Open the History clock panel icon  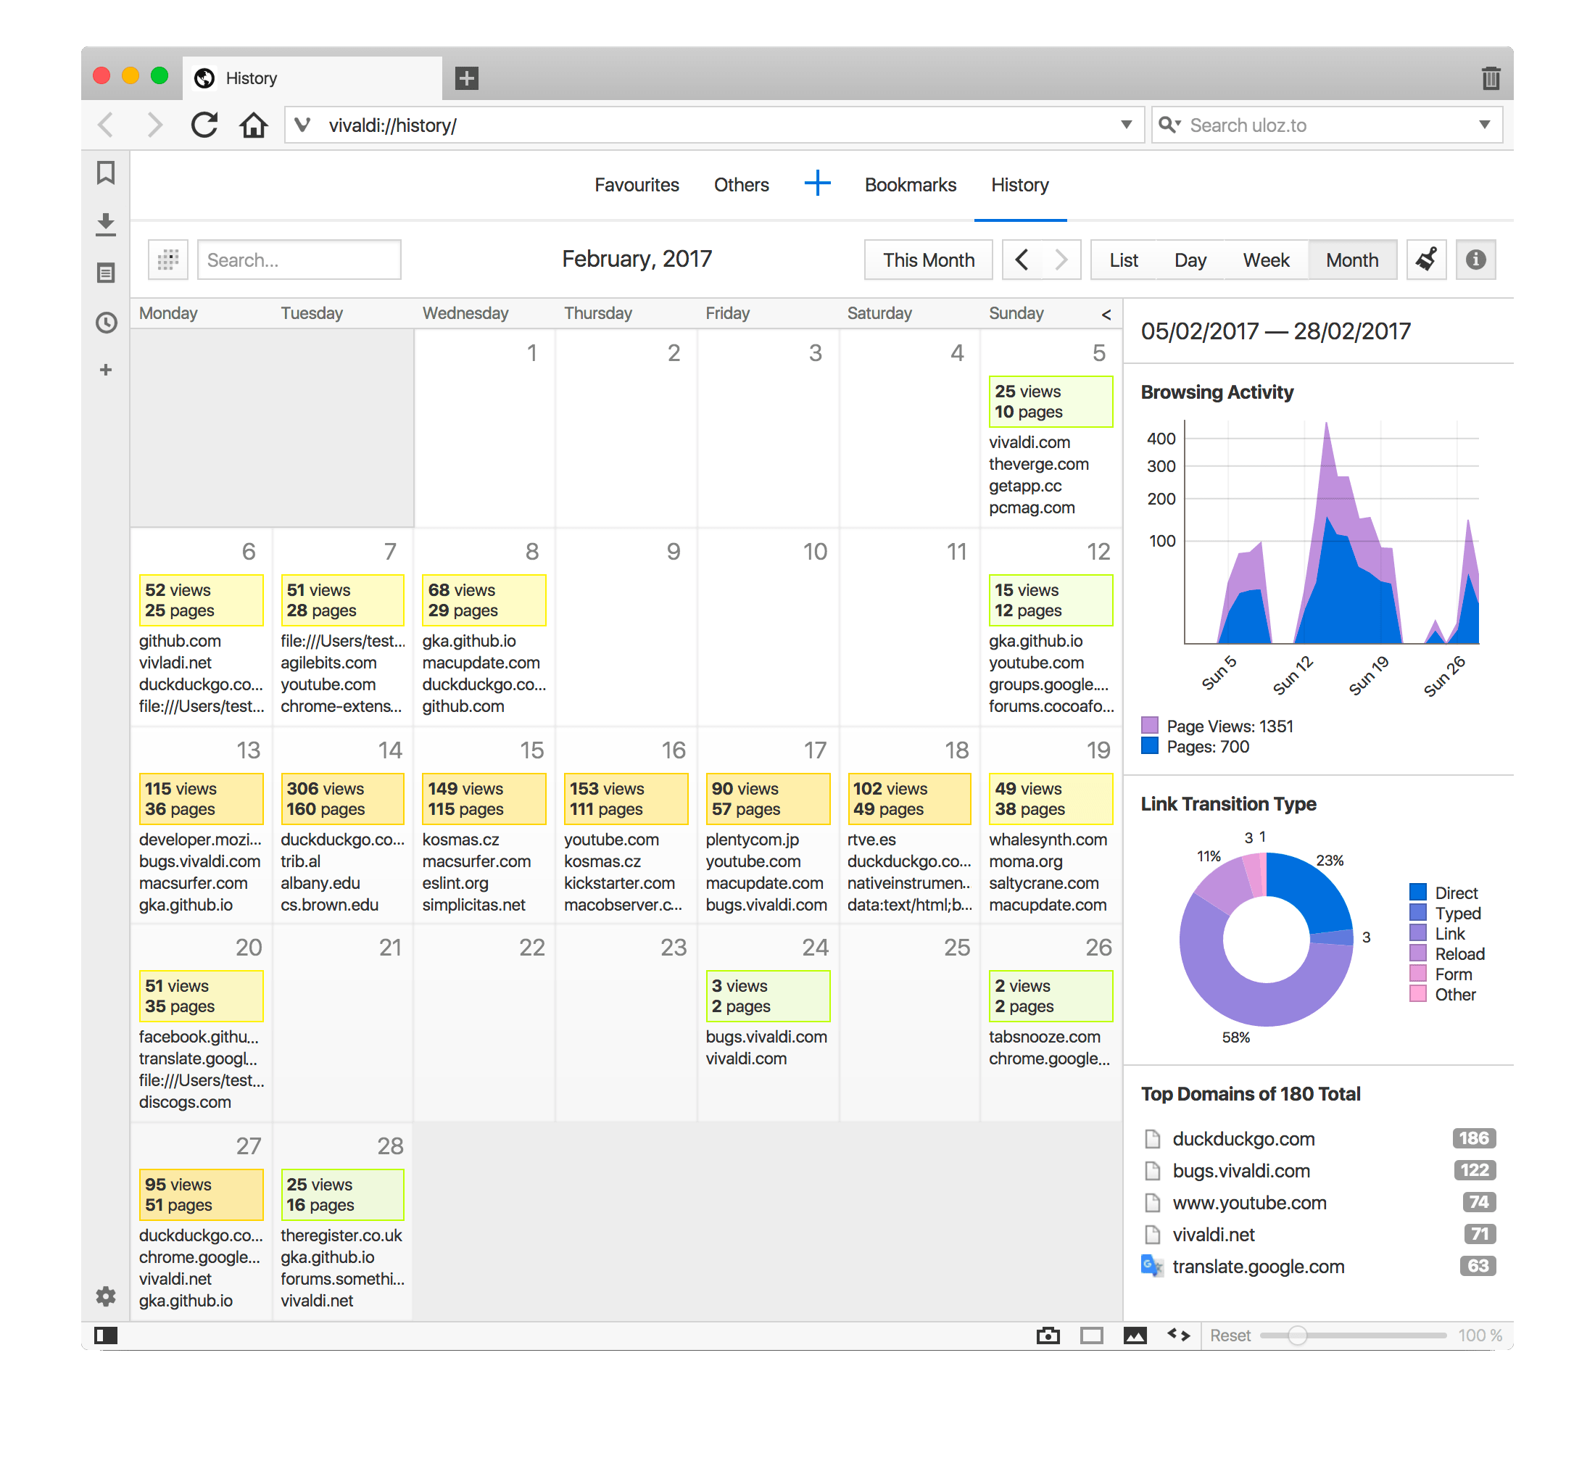point(105,323)
